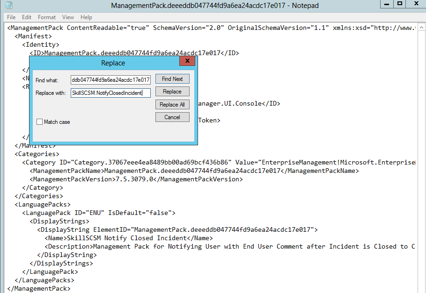Click the </LanguagePack> closing tag
The image size is (426, 293).
[50, 272]
